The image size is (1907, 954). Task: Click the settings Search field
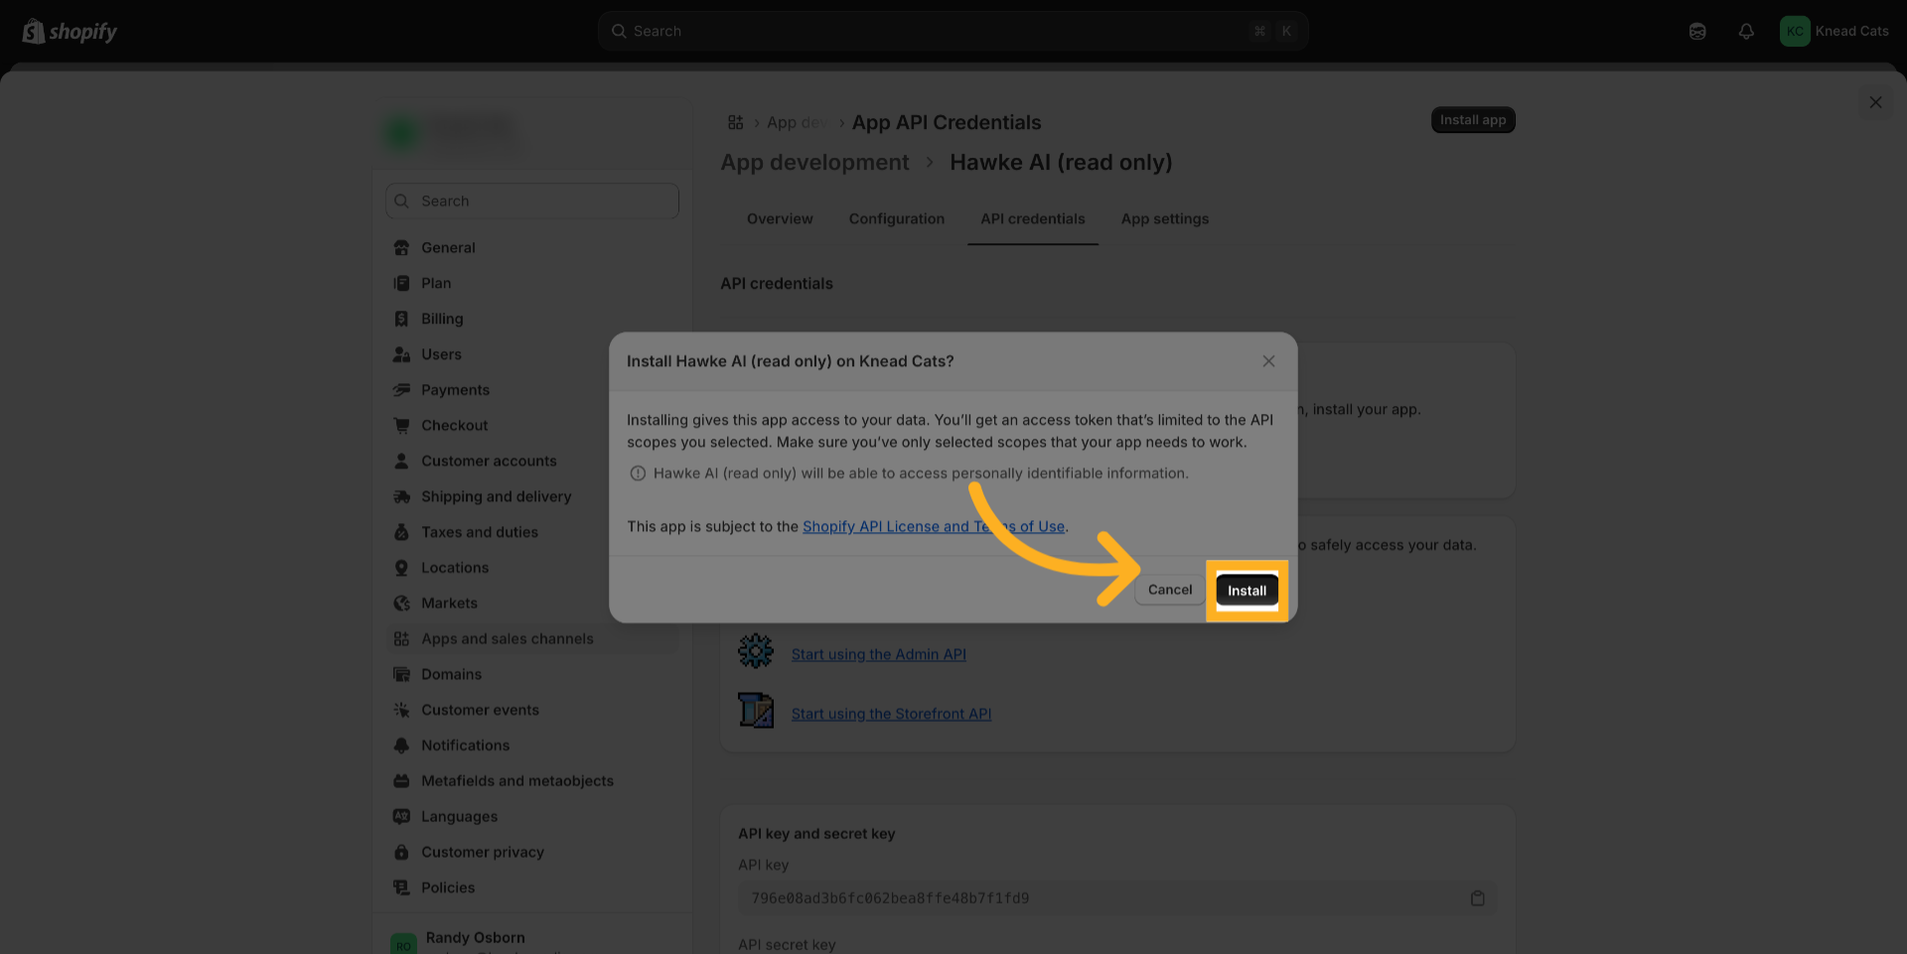pos(532,202)
